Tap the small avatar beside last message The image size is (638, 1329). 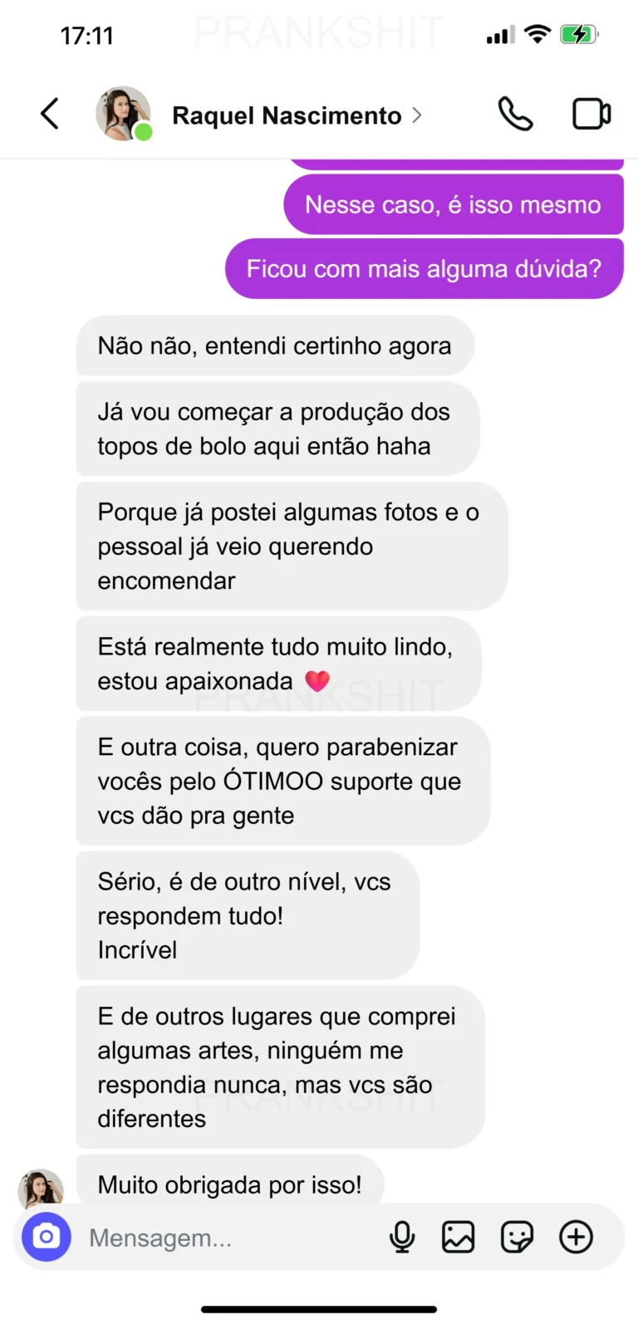click(40, 1188)
